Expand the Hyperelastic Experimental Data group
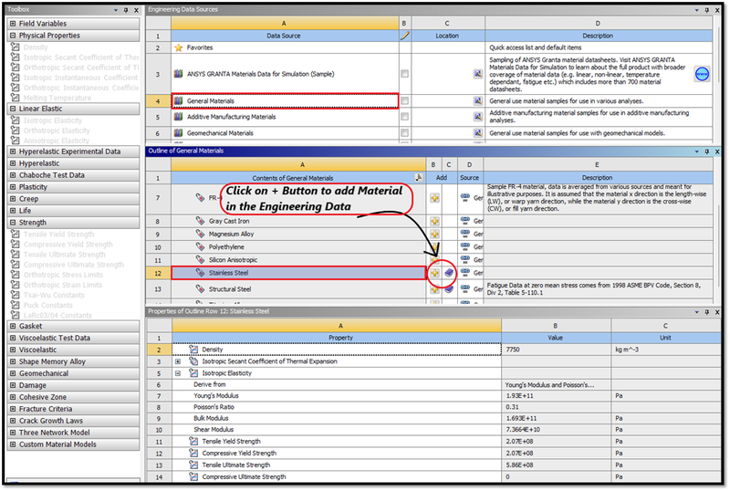This screenshot has height=491, width=730. [13, 151]
